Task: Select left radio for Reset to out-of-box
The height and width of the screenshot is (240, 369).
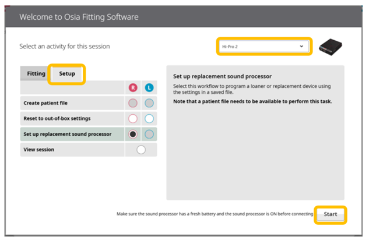Action: pos(149,118)
